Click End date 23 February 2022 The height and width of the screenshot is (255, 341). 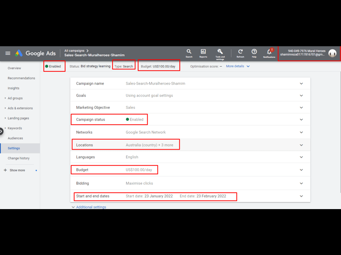pos(203,196)
